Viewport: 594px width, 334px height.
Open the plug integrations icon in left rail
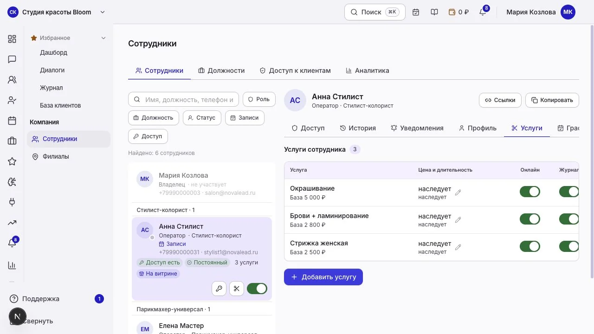click(x=12, y=202)
